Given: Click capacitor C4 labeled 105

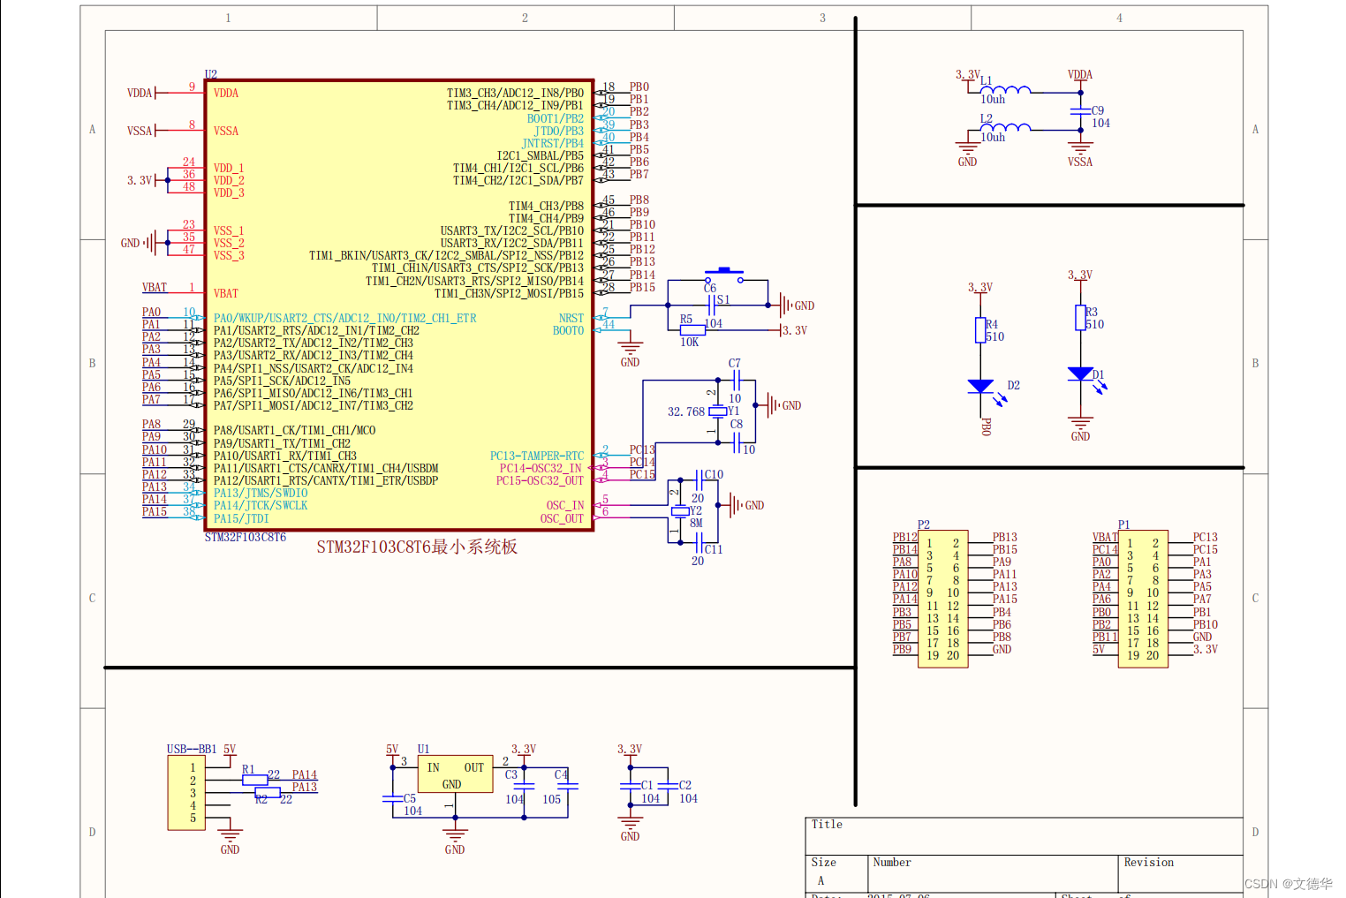Looking at the screenshot, I should coord(567,786).
